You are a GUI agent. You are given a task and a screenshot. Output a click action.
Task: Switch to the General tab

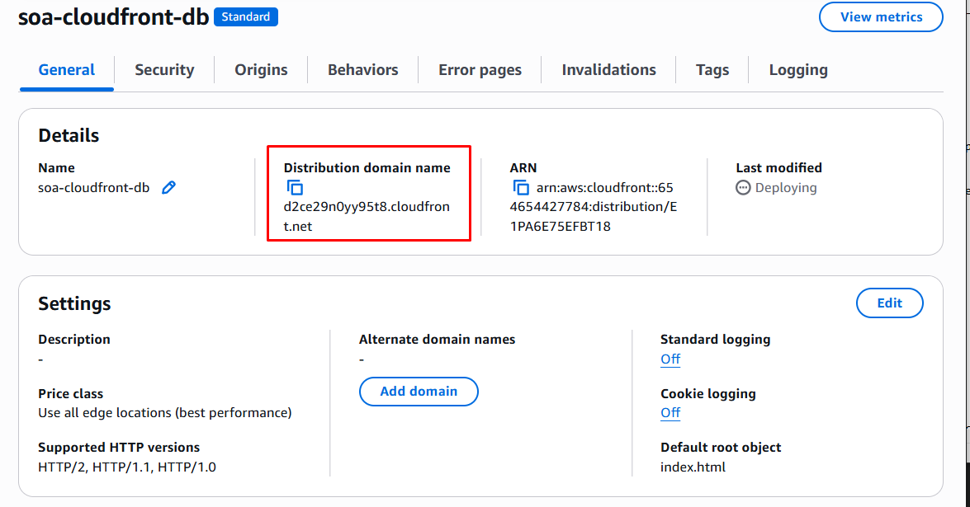pyautogui.click(x=67, y=70)
